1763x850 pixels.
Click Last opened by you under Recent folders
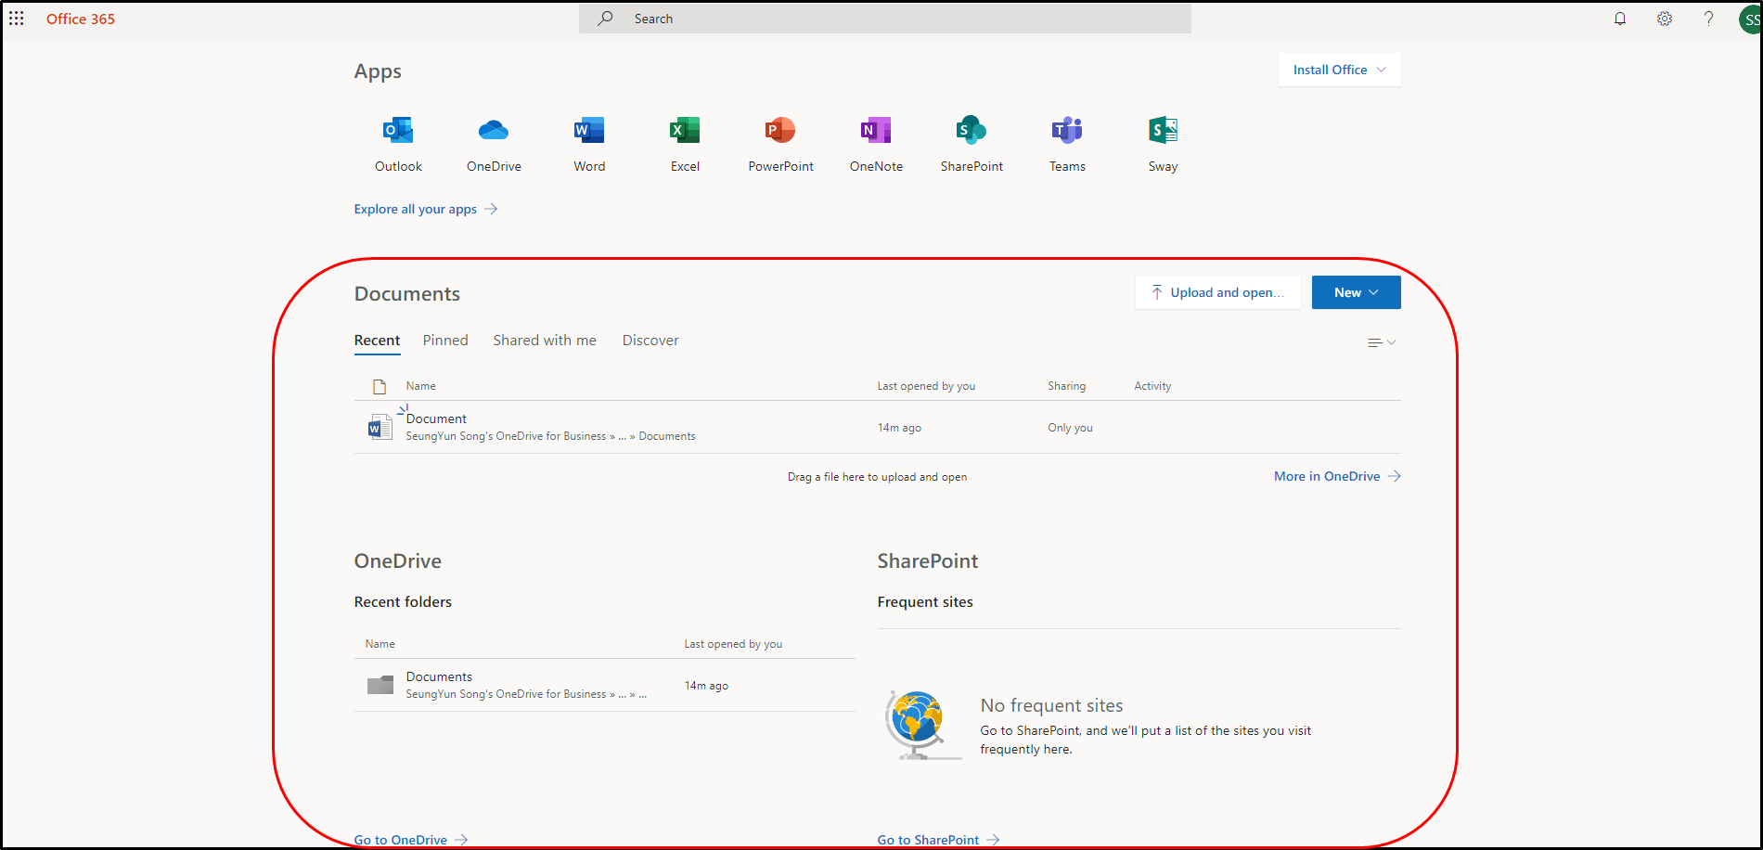(733, 644)
